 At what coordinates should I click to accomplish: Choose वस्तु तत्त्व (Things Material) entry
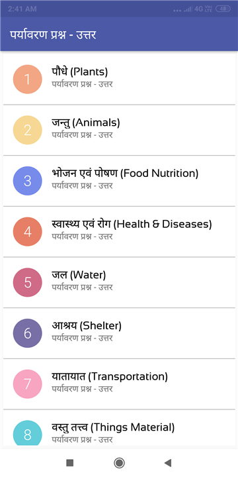coord(119,429)
